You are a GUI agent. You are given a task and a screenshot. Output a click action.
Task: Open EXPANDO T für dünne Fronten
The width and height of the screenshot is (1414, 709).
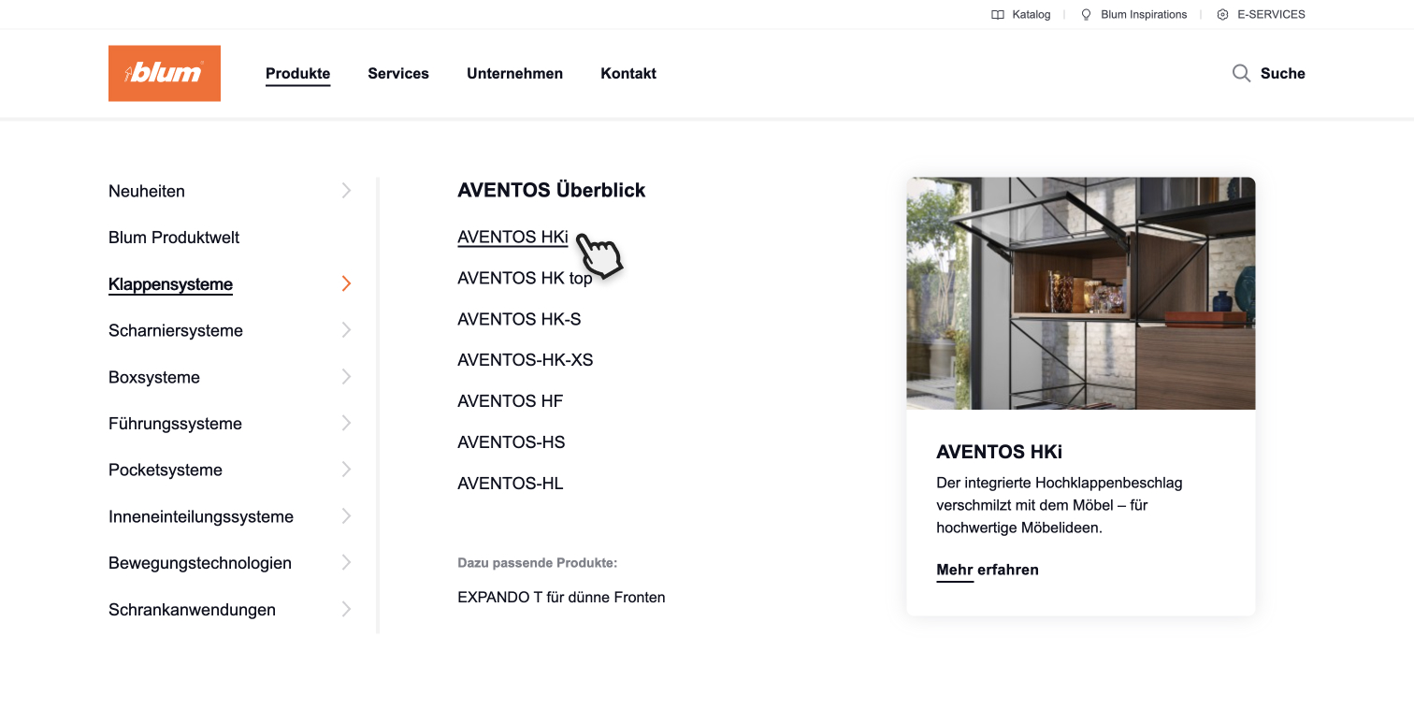click(x=561, y=597)
